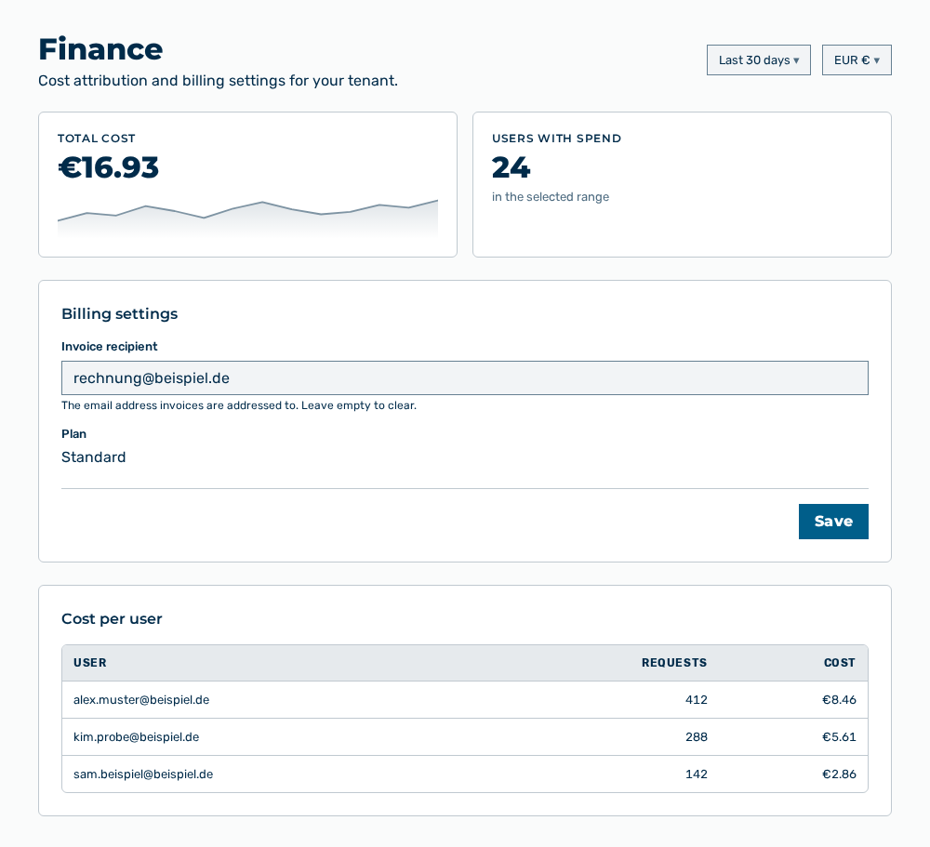Select the USER column header
Viewport: 930px width, 847px height.
(90, 663)
